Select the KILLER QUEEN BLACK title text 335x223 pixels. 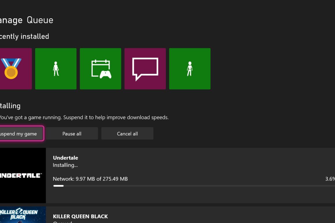pyautogui.click(x=80, y=216)
